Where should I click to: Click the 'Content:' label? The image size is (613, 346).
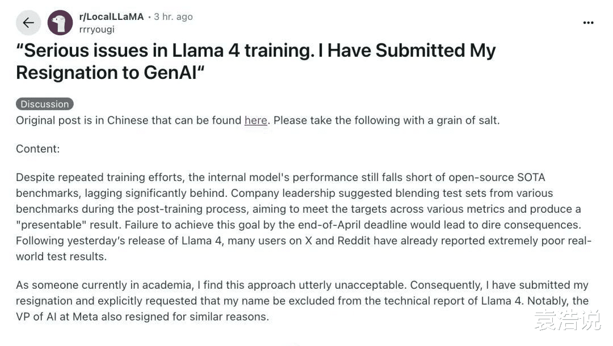point(38,149)
